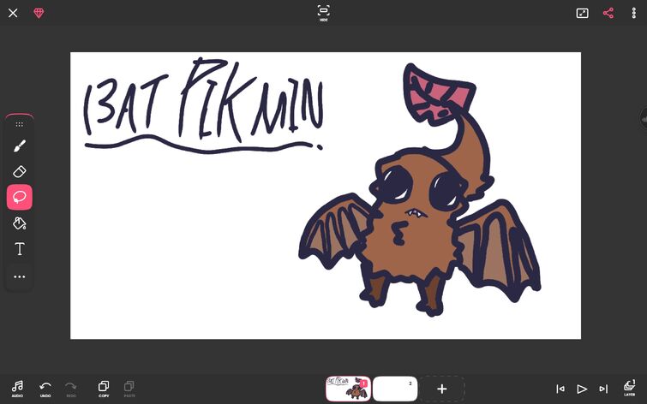647x404 pixels.
Task: Open the premium diamond icon
Action: coord(39,13)
